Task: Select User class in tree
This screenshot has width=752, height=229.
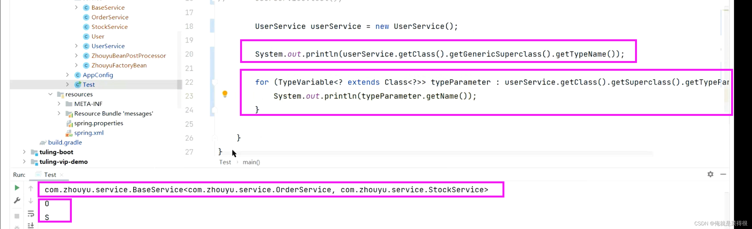Action: click(98, 36)
